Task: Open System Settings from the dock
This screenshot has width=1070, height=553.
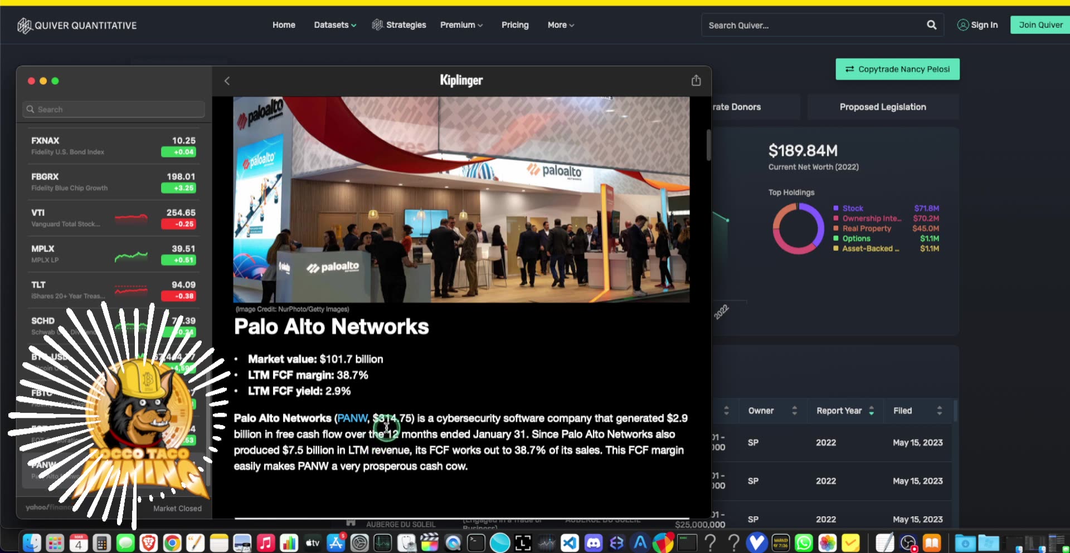Action: click(359, 542)
